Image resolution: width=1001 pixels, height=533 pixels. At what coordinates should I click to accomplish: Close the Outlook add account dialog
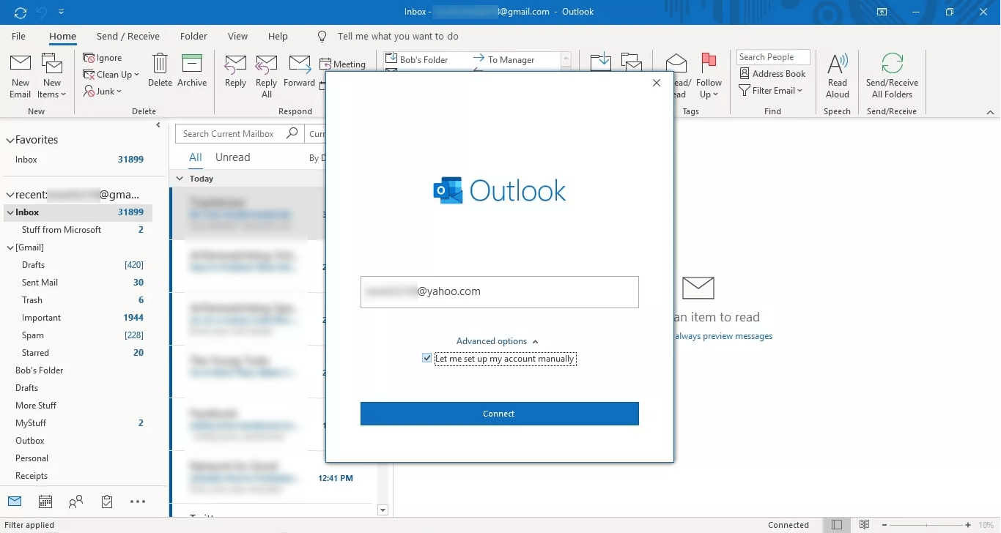click(657, 83)
